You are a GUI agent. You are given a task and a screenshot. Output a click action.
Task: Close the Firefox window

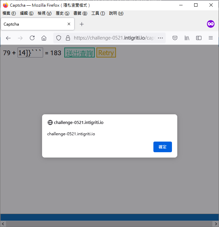coord(211,5)
